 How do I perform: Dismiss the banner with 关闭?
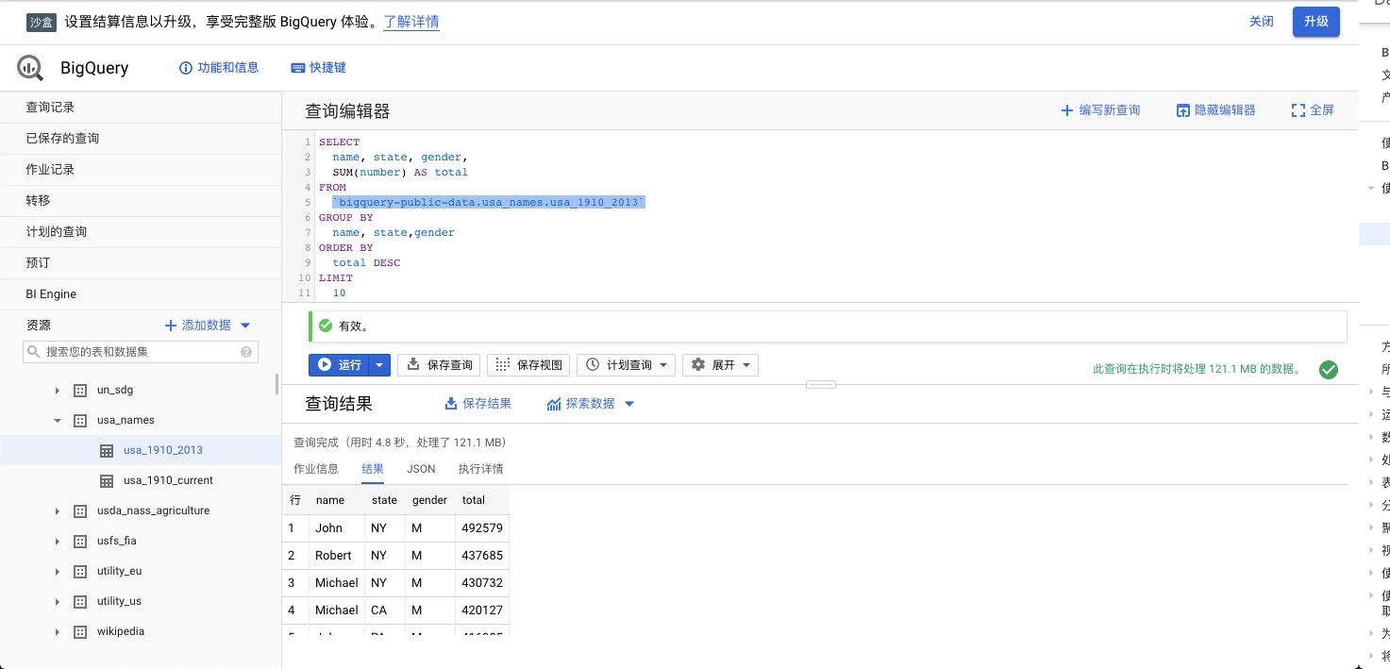[x=1262, y=21]
